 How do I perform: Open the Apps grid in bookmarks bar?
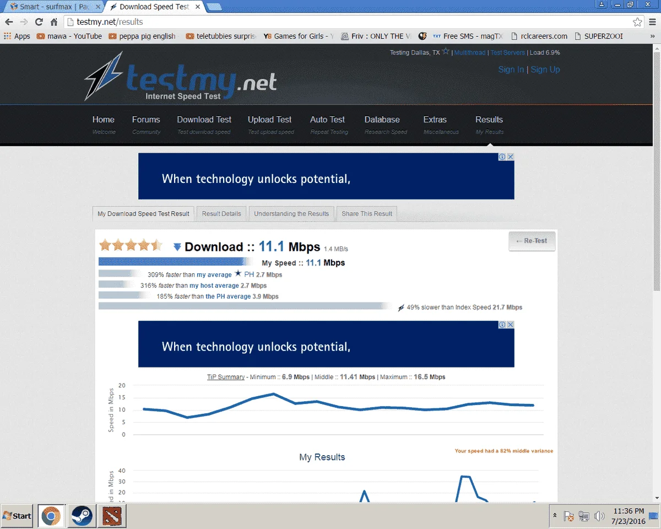[17, 36]
